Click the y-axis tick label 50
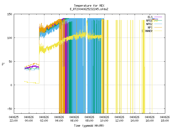Image resolution: width=170 pixels, height=128 pixels. tap(11, 62)
